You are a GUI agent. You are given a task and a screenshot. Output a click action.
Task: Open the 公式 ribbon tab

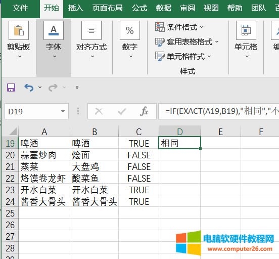point(139,8)
